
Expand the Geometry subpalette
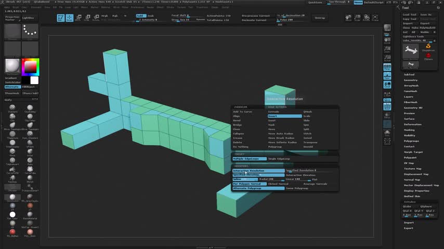(411, 80)
